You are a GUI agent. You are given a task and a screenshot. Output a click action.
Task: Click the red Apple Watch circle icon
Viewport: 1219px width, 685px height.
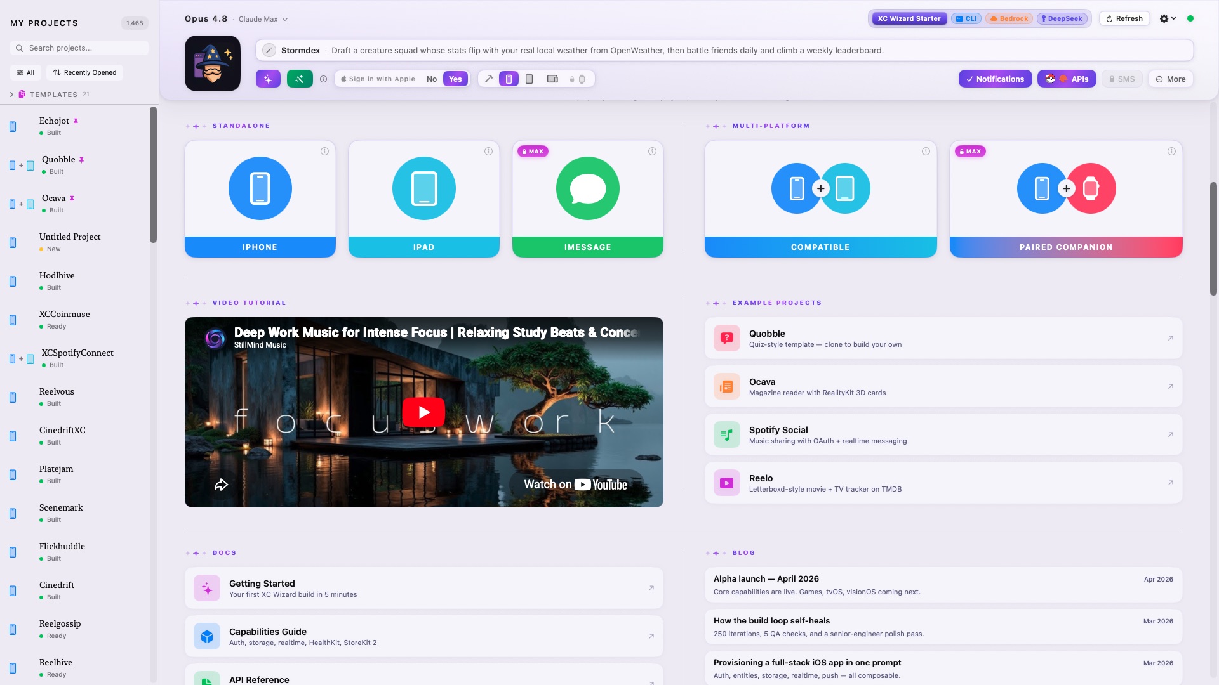[1091, 188]
